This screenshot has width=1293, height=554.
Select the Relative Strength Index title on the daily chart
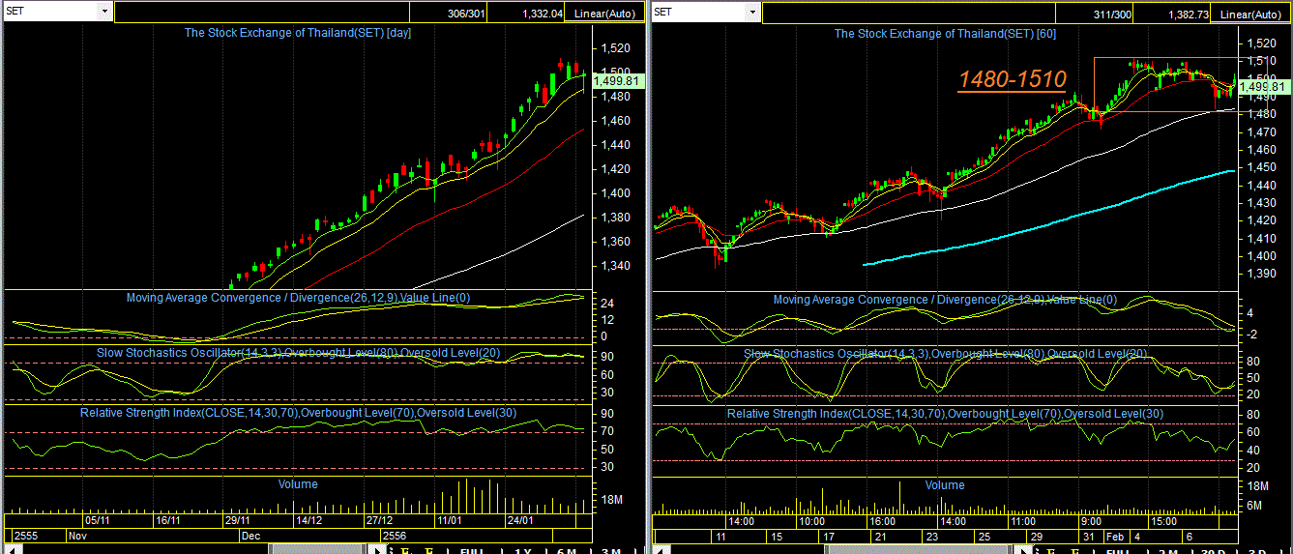point(298,413)
